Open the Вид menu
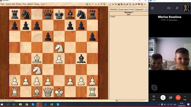This screenshot has height=107, width=191. [x=13, y=4]
